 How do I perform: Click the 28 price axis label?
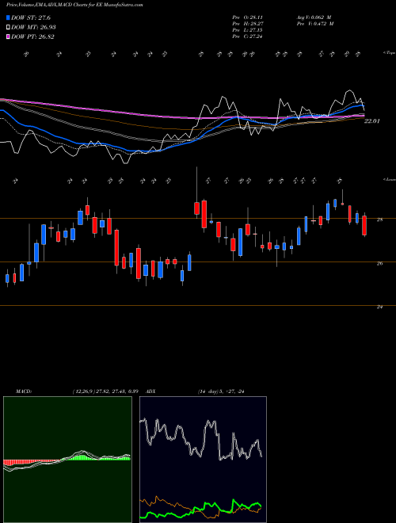(x=380, y=220)
